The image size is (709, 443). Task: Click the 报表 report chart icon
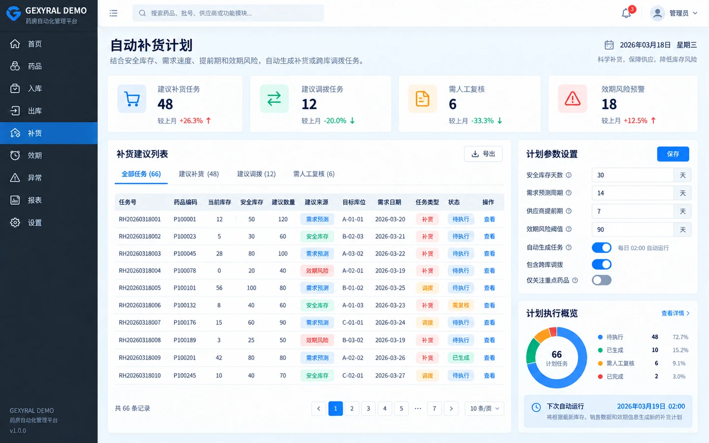(15, 200)
